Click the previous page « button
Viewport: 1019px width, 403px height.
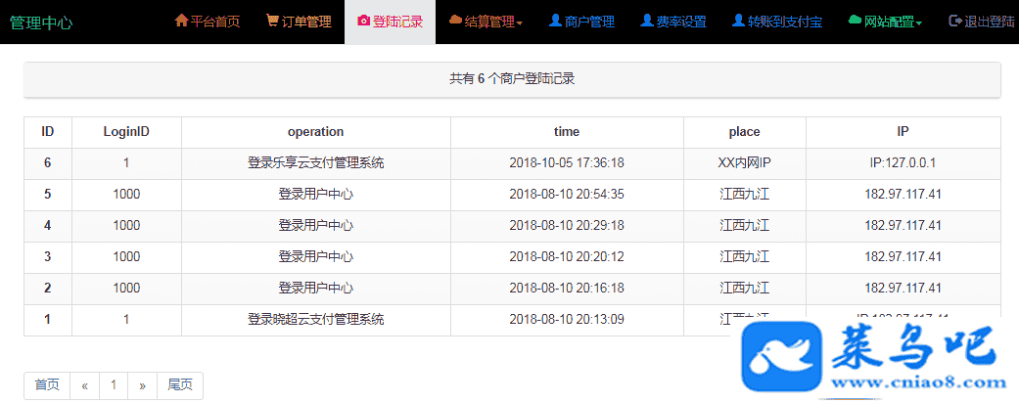tap(85, 385)
